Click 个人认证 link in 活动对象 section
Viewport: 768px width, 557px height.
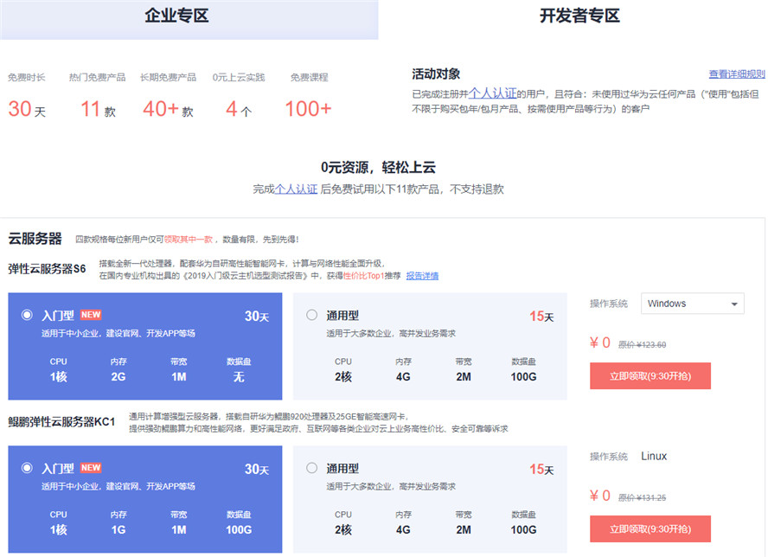pos(492,93)
